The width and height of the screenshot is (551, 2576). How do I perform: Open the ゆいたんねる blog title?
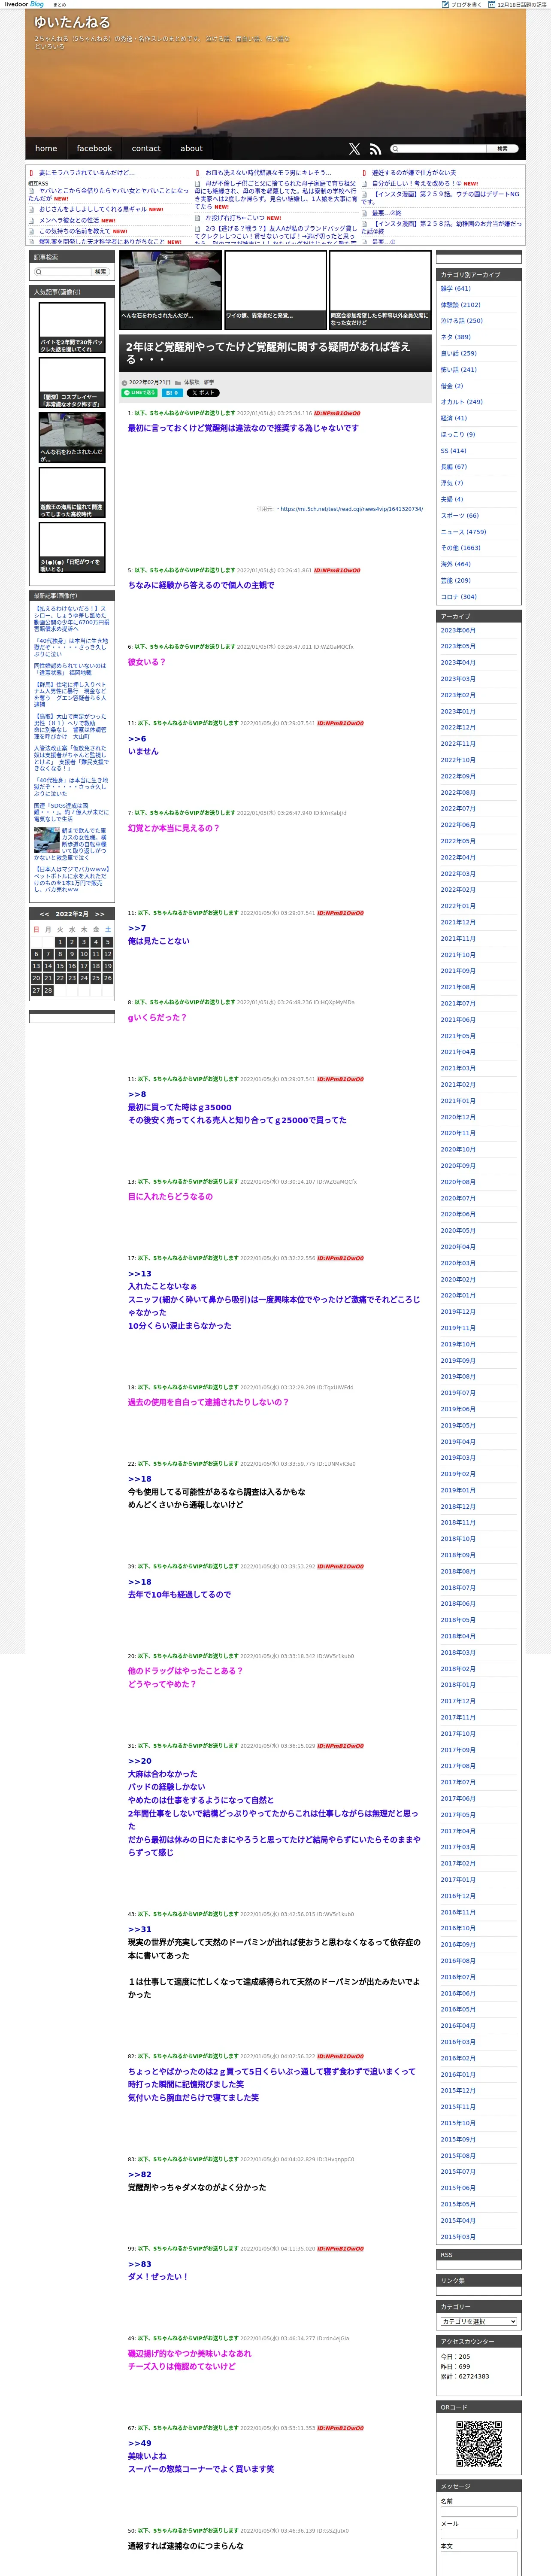72,22
